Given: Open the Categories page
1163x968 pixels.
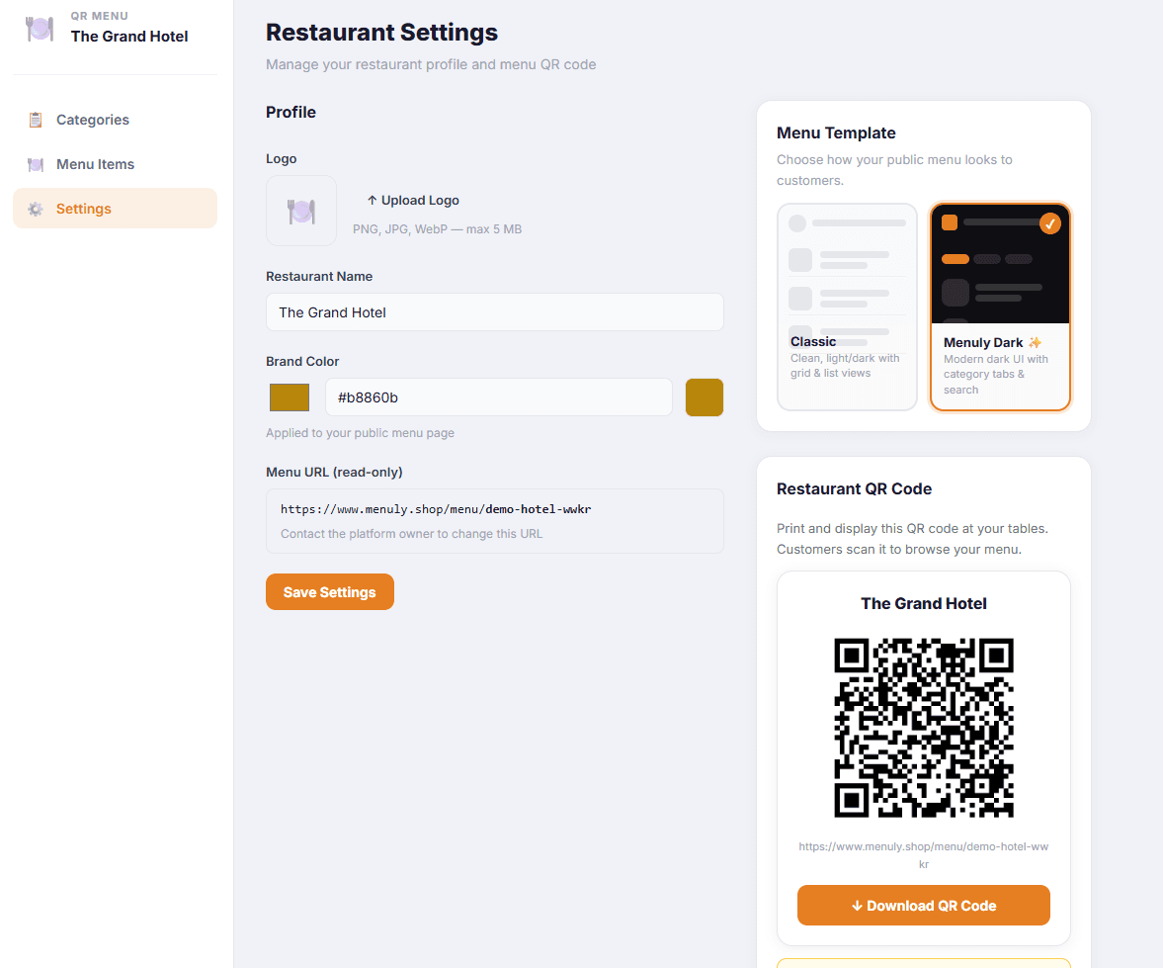Looking at the screenshot, I should (115, 120).
